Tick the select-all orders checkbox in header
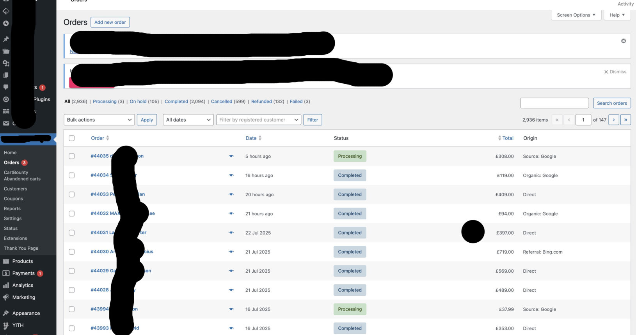 coord(72,138)
